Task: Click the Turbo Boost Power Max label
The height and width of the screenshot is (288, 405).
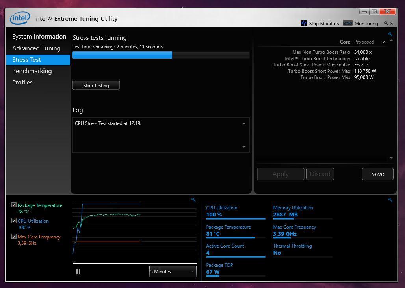Action: pyautogui.click(x=325, y=77)
